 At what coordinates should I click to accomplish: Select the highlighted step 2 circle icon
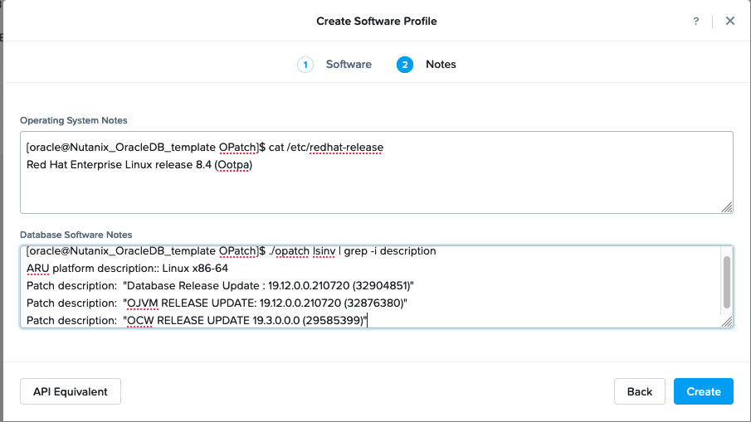(x=405, y=65)
